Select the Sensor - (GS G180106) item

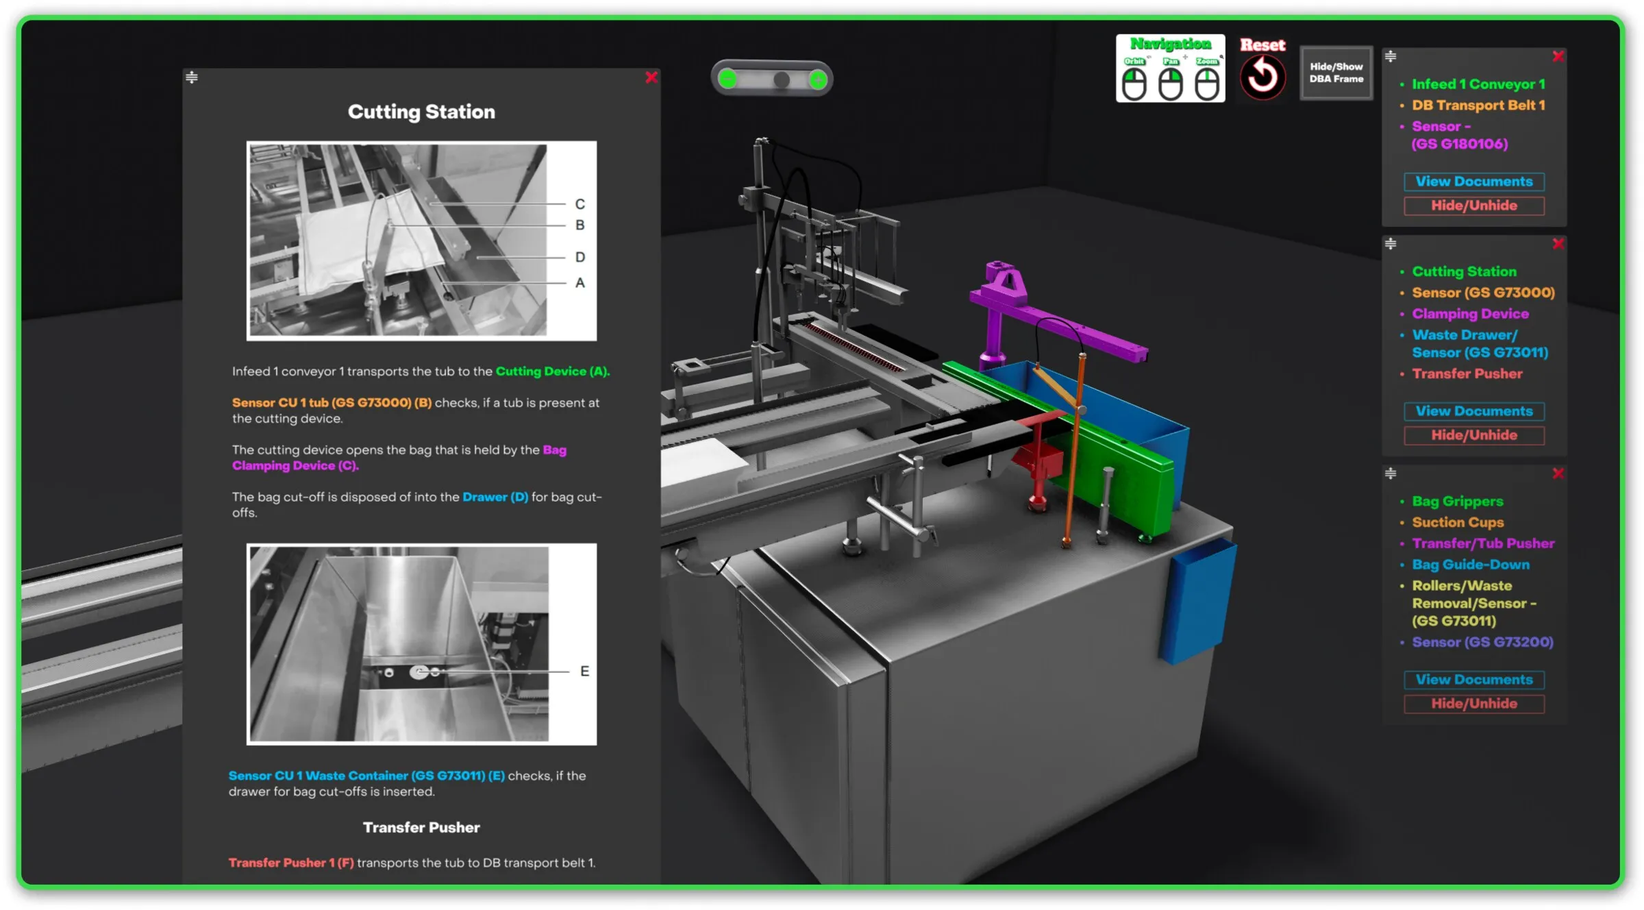(x=1459, y=135)
